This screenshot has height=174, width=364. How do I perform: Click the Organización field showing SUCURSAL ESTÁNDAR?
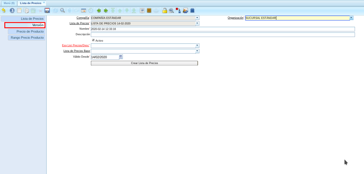click(x=297, y=18)
